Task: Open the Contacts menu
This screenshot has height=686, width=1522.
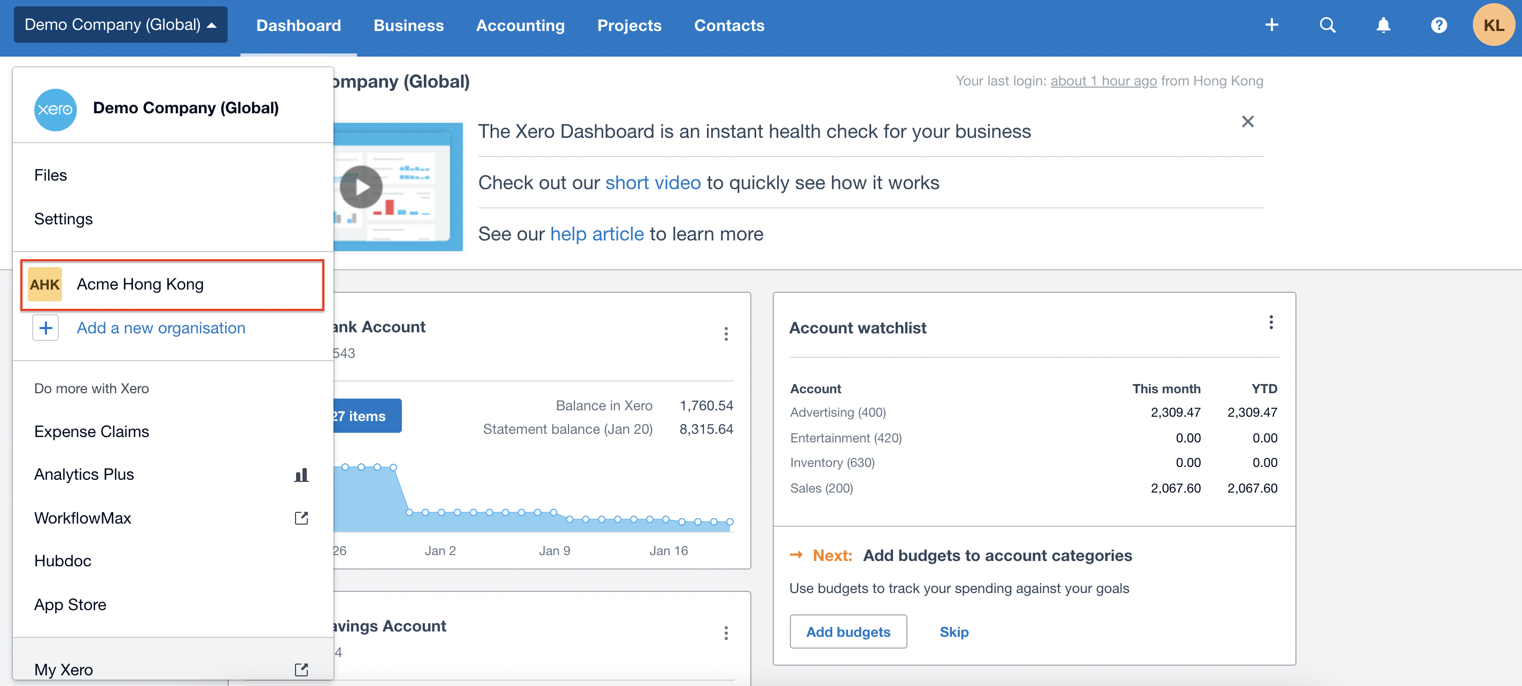Action: (x=728, y=26)
